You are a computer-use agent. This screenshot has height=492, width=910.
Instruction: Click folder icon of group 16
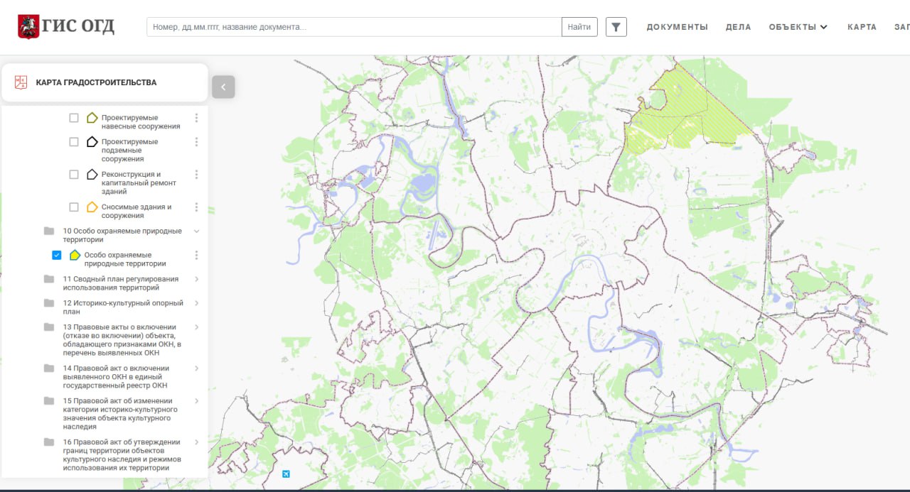[x=49, y=442]
